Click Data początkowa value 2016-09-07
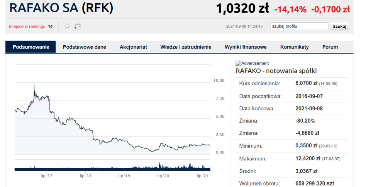The height and width of the screenshot is (187, 366). [309, 96]
